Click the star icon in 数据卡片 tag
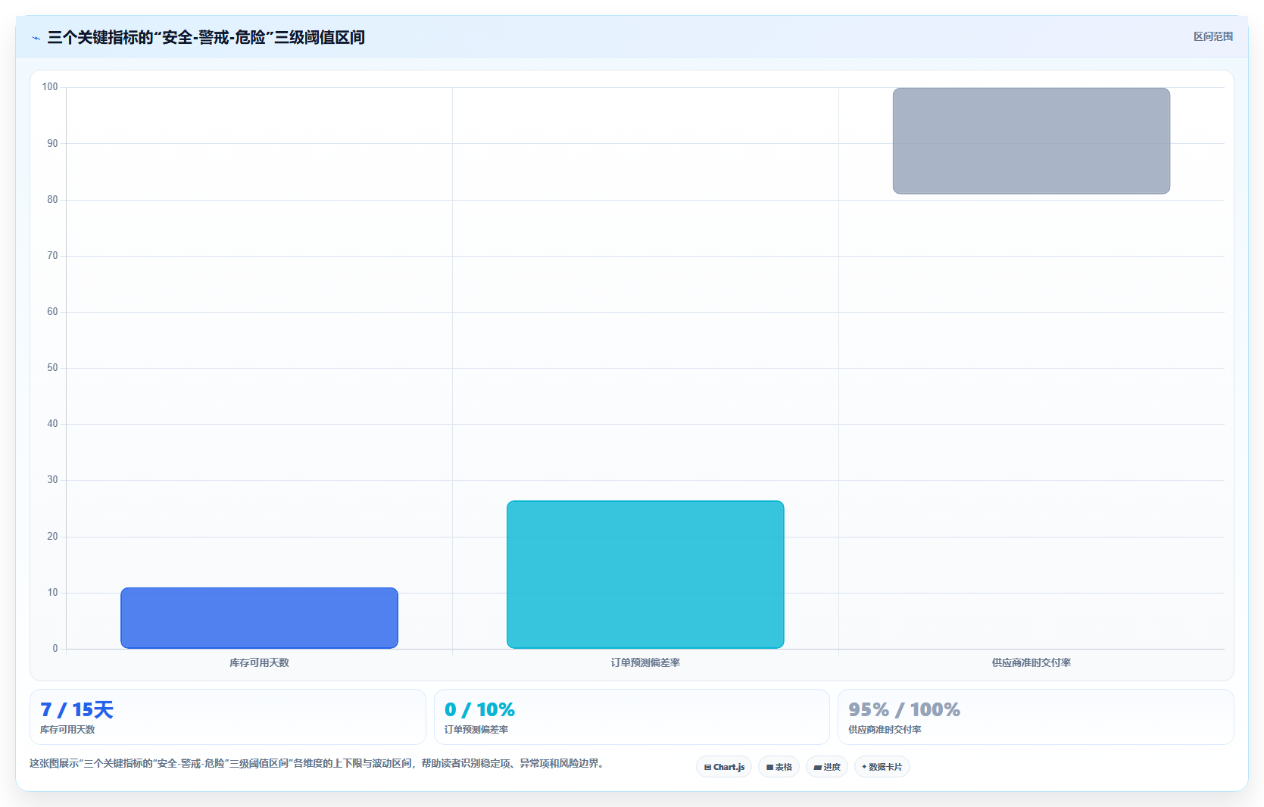This screenshot has height=807, width=1264. (x=864, y=767)
